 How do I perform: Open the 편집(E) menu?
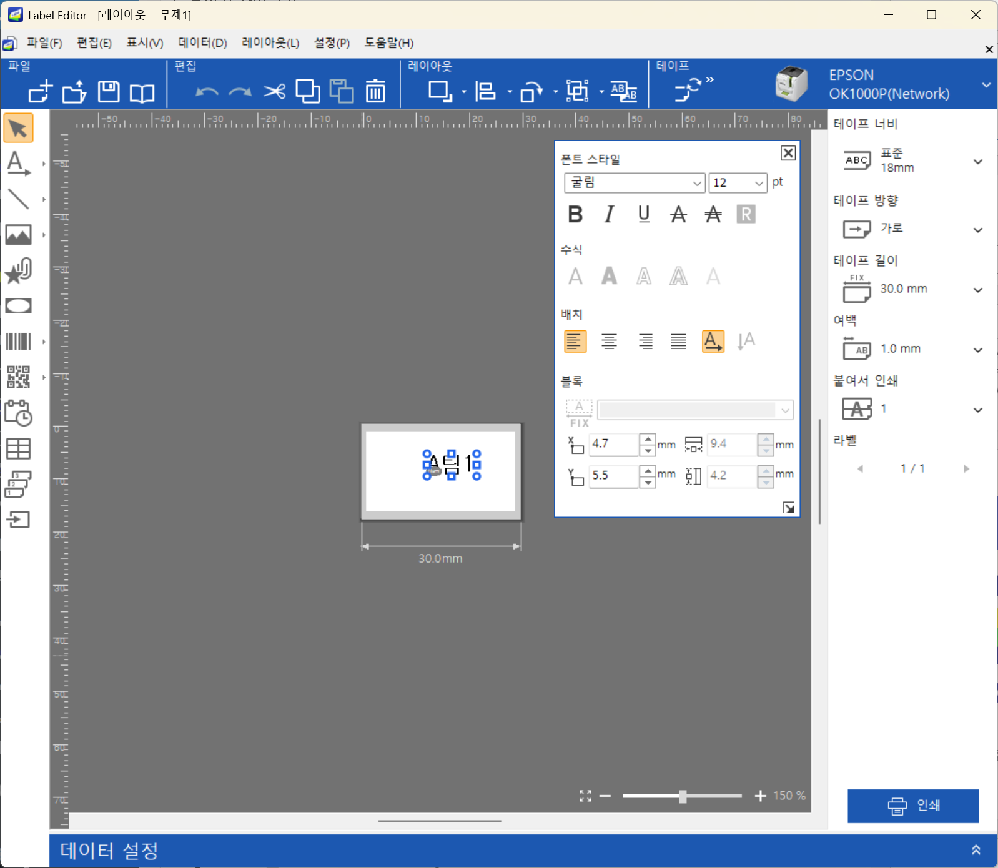[x=94, y=43]
